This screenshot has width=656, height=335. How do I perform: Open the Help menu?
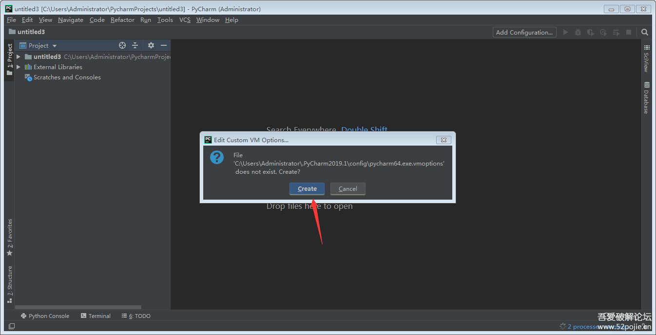pos(232,20)
